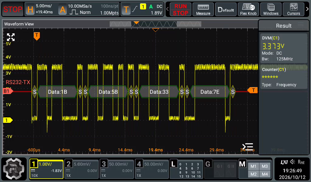Open the Result panel options menu

301,25
